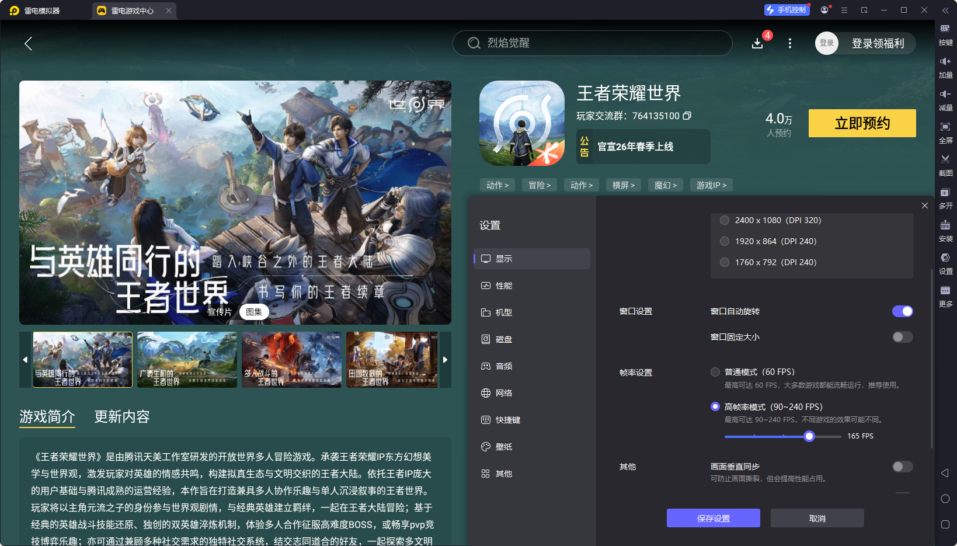Enable the 画面垂直同步 vertical sync switch

[x=902, y=467]
